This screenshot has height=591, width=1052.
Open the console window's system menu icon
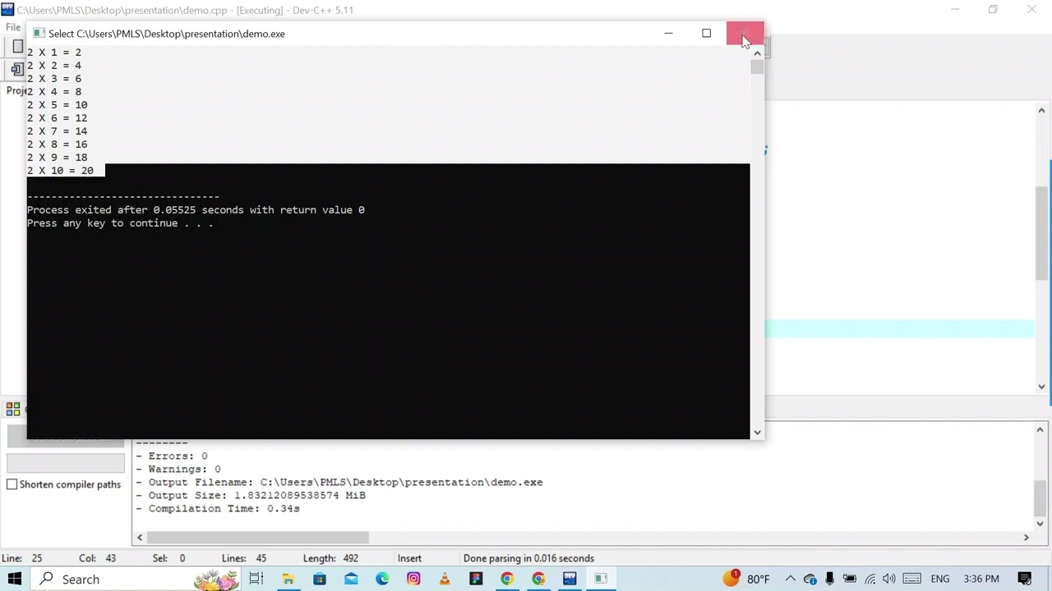pyautogui.click(x=39, y=34)
